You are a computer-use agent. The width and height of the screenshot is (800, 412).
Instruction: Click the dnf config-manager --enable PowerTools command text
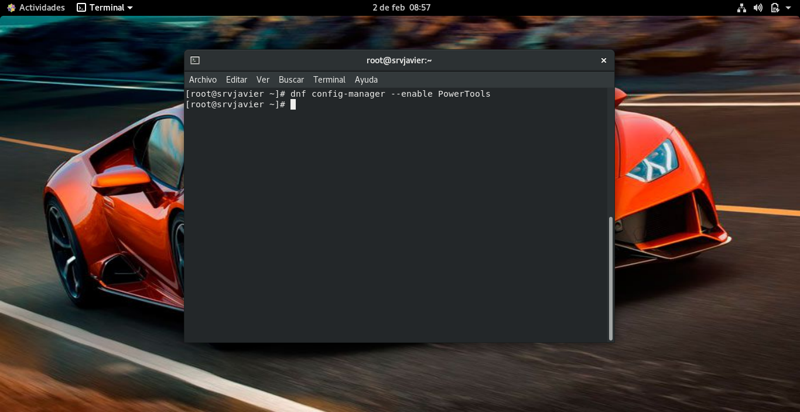tap(390, 94)
